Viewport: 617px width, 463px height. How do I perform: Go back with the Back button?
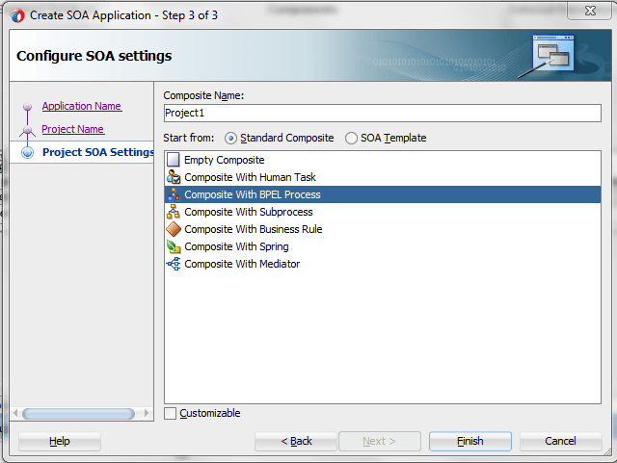(296, 441)
